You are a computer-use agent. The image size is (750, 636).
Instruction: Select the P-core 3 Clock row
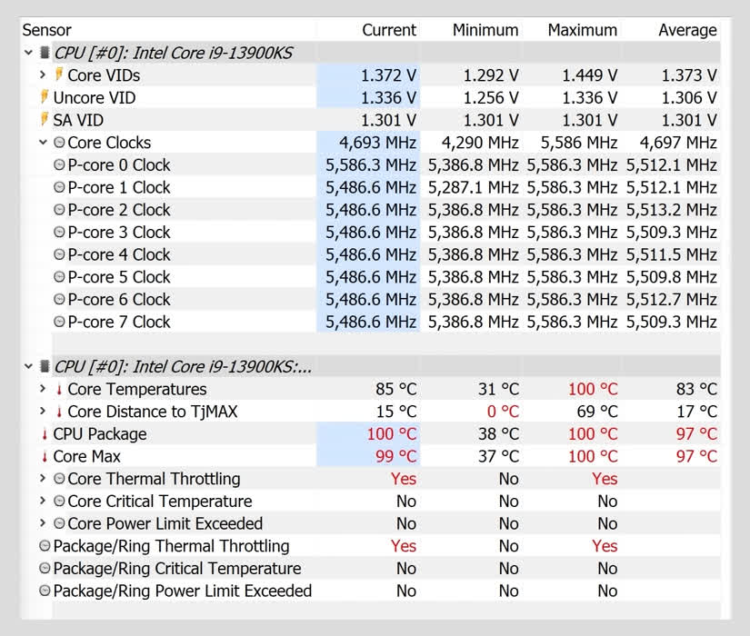(118, 233)
